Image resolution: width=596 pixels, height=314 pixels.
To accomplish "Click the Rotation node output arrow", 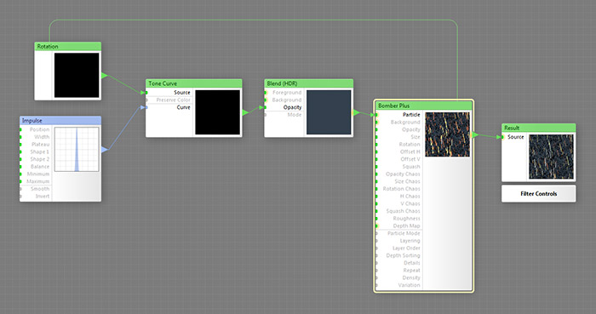I will coord(105,76).
